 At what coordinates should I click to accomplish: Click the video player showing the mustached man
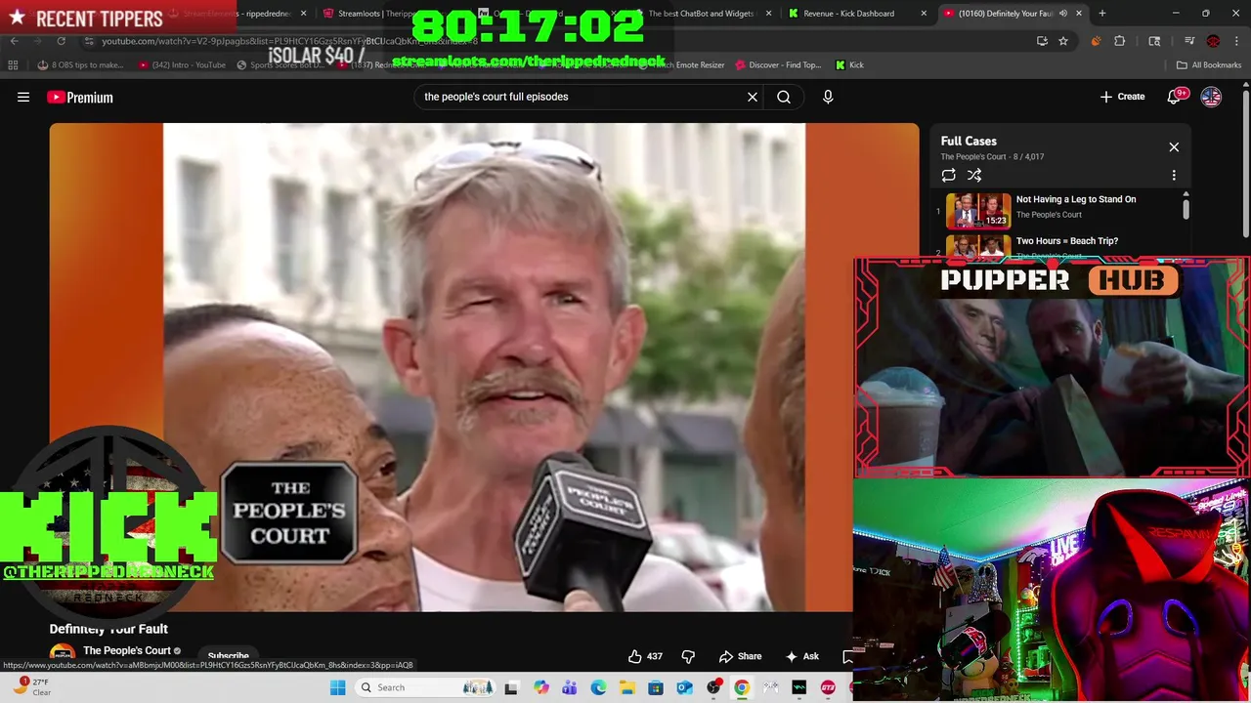tap(484, 367)
